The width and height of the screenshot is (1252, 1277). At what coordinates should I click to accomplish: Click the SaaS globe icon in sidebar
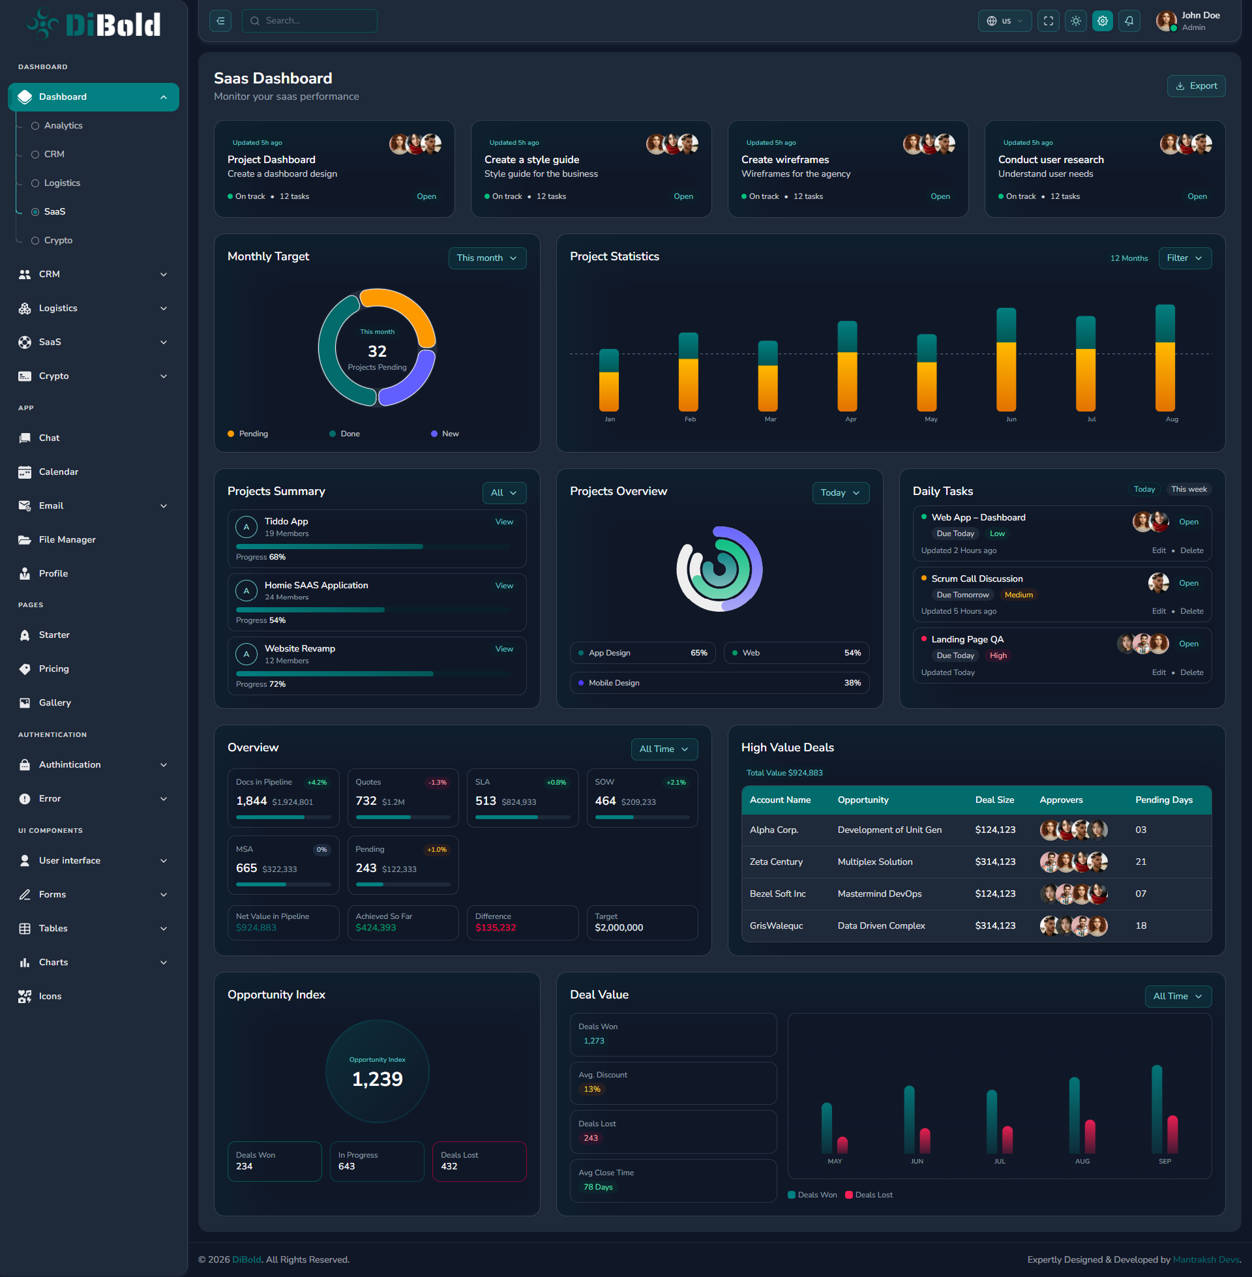tap(25, 342)
